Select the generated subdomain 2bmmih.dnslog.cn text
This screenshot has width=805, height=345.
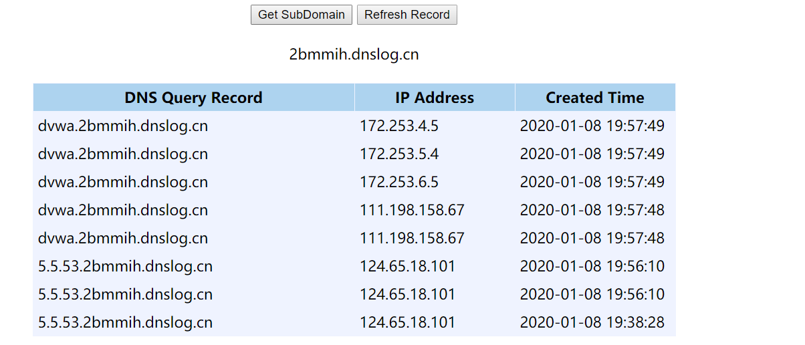pyautogui.click(x=354, y=54)
